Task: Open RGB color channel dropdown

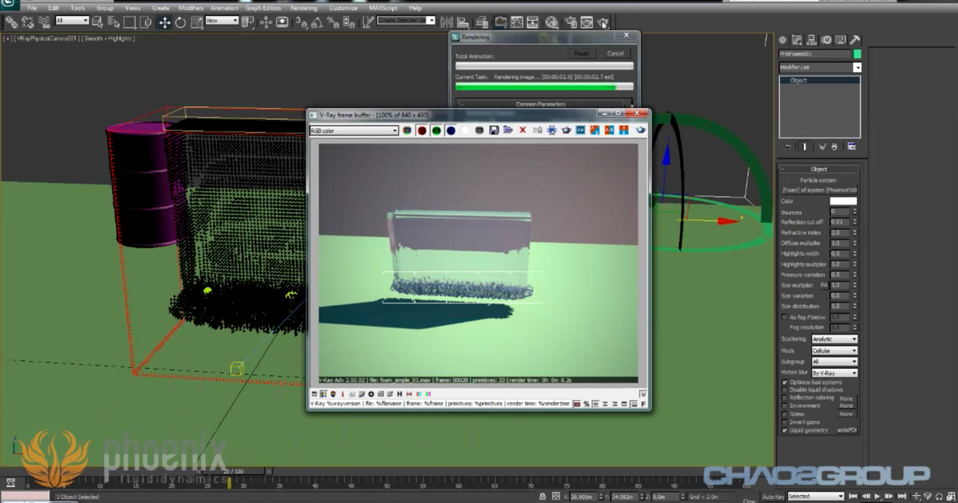Action: point(354,130)
